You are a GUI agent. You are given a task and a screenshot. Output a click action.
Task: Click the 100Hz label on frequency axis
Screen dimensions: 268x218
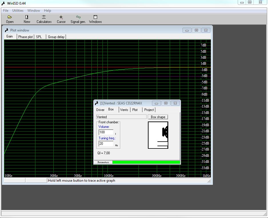coord(109,176)
